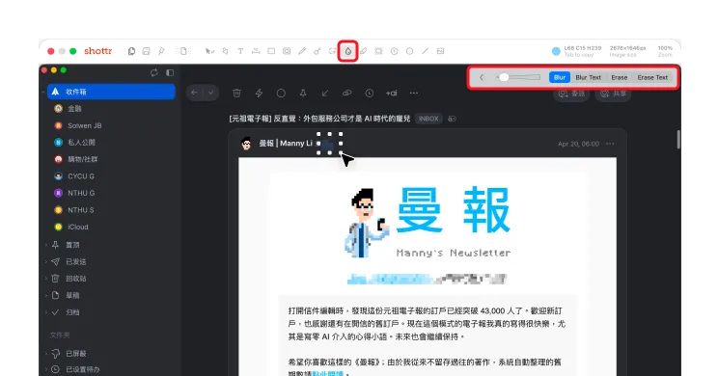718x376 pixels.
Task: Select the arrow pointer tool in Shottr
Action: pos(209,51)
